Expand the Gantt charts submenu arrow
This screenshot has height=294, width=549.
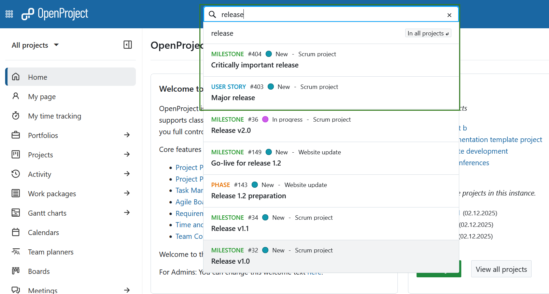(127, 213)
